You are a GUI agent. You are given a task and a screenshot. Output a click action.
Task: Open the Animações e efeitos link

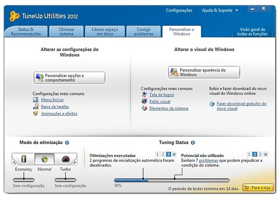pyautogui.click(x=59, y=113)
